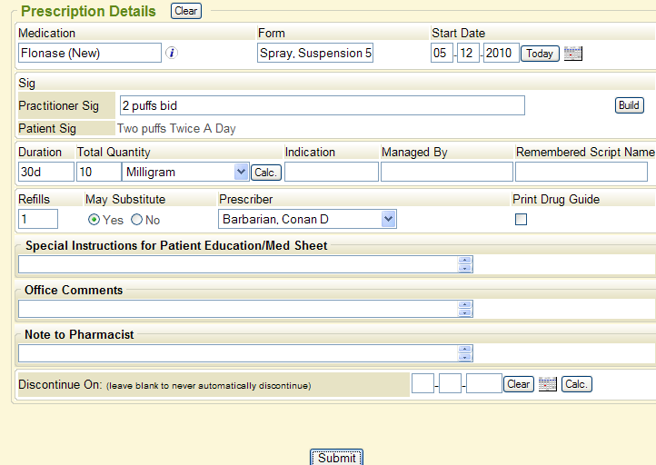Click the medication info icon next to Flonase
This screenshot has height=465, width=656.
coord(172,54)
